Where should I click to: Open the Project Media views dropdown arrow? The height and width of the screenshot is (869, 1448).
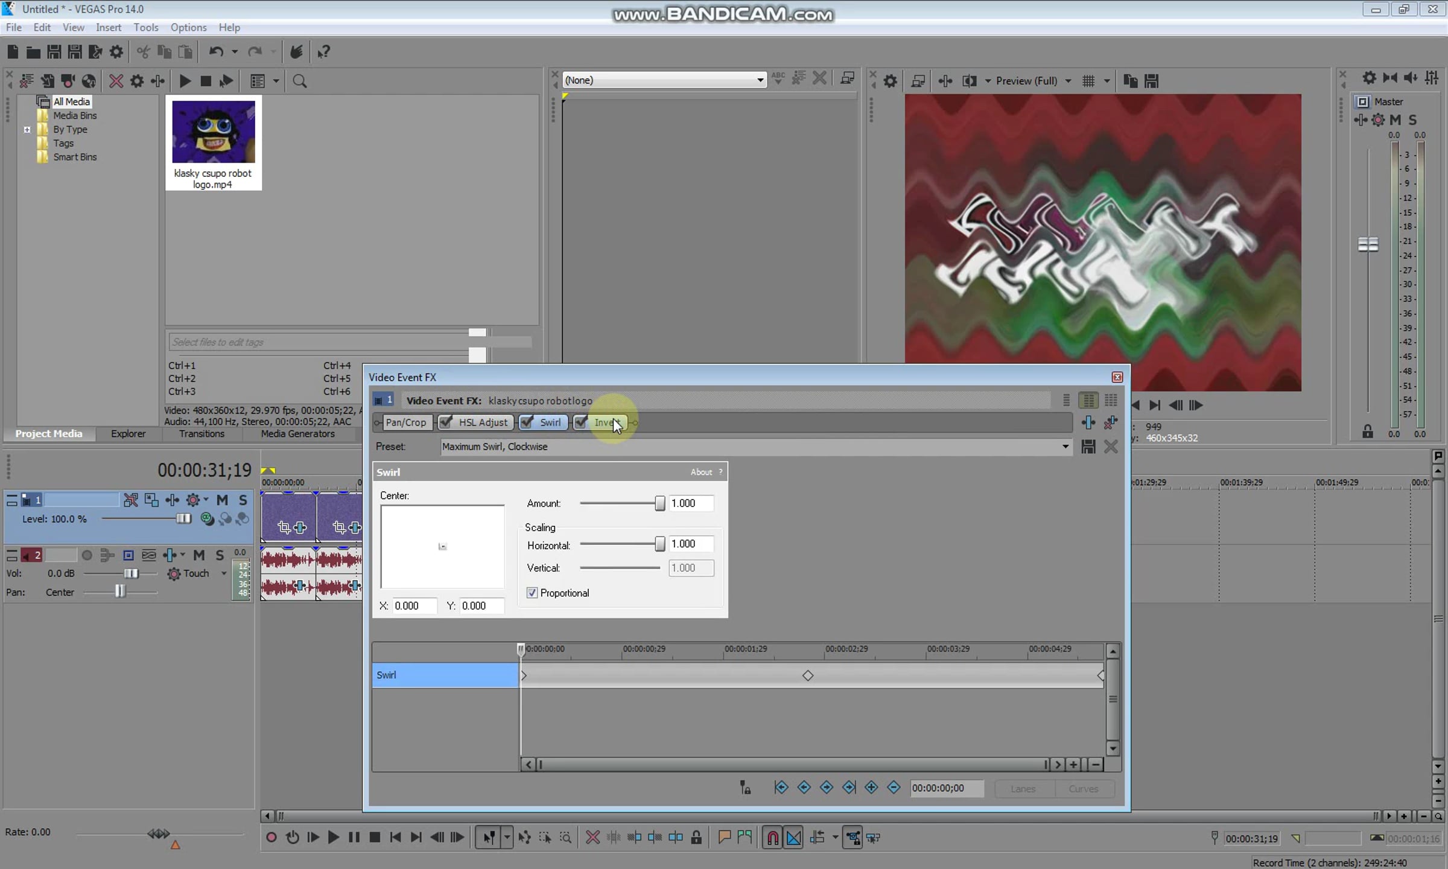tap(276, 81)
